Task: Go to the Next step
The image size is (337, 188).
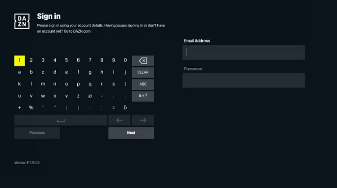Action: pos(131,133)
